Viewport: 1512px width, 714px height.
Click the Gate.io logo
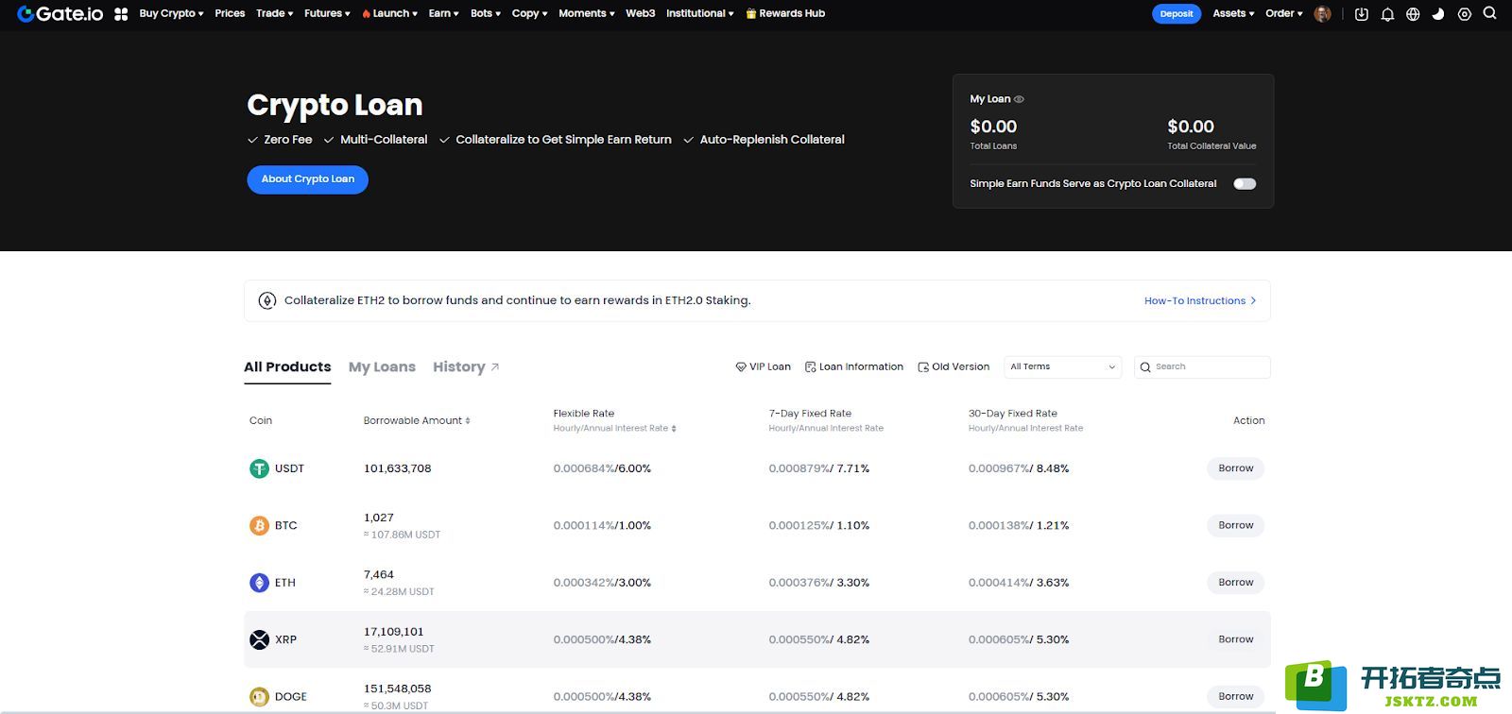click(60, 14)
